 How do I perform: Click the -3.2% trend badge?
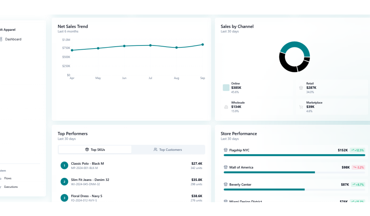358,167
